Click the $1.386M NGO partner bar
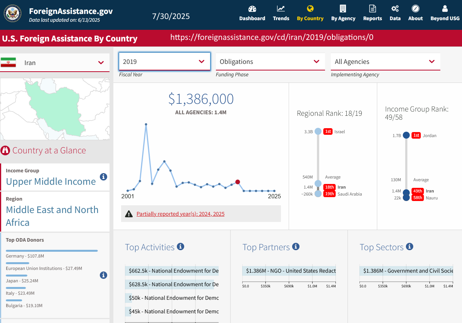The height and width of the screenshot is (323, 462). 289,271
